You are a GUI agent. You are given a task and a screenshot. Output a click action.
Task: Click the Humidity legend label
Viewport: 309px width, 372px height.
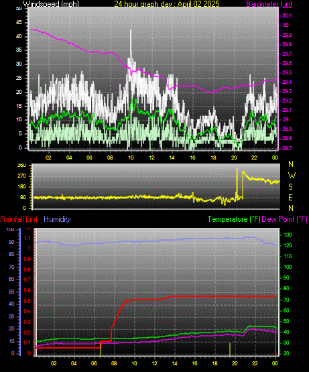tap(57, 219)
